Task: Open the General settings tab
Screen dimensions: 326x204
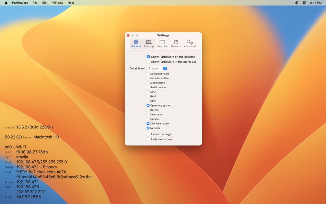Action: tap(136, 44)
